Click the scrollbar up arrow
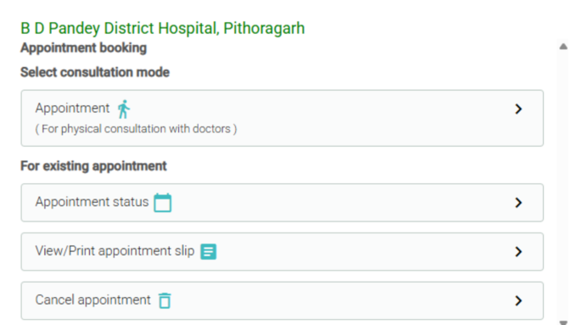 coord(563,47)
